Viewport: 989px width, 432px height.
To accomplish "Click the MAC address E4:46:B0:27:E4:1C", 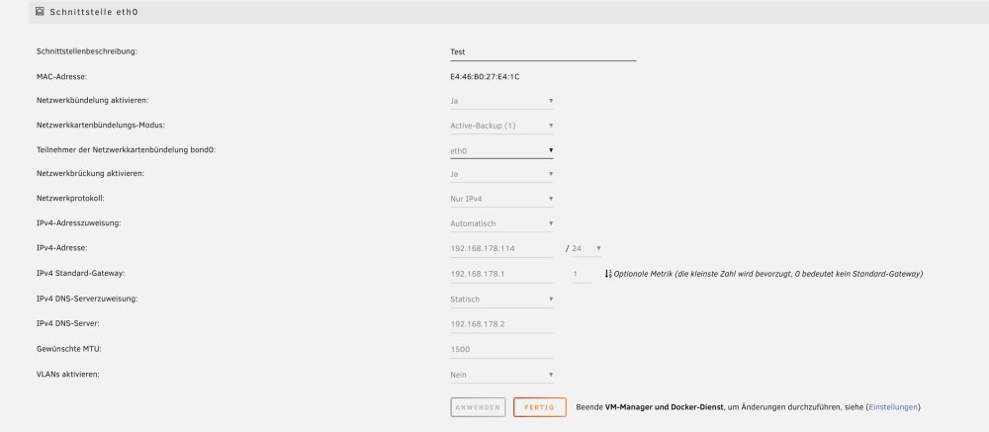I will coord(485,77).
